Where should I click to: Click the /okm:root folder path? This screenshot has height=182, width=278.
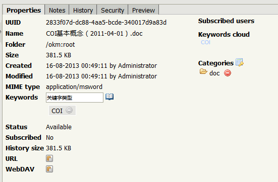pyautogui.click(x=60, y=45)
